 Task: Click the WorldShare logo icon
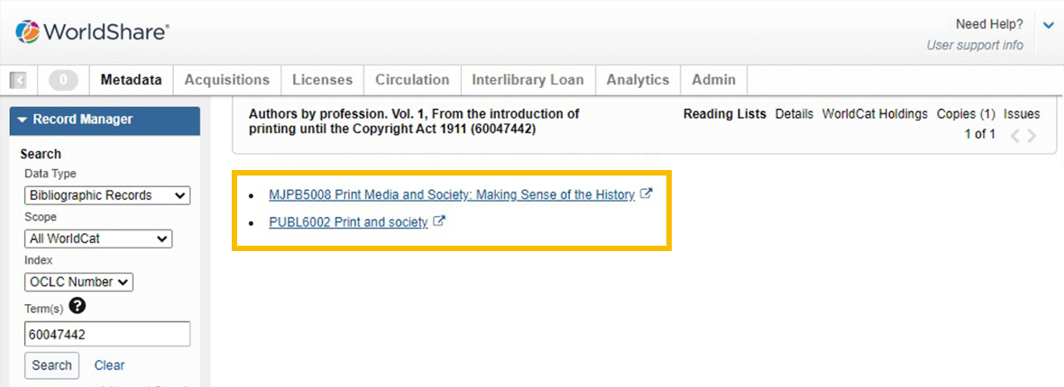point(28,31)
